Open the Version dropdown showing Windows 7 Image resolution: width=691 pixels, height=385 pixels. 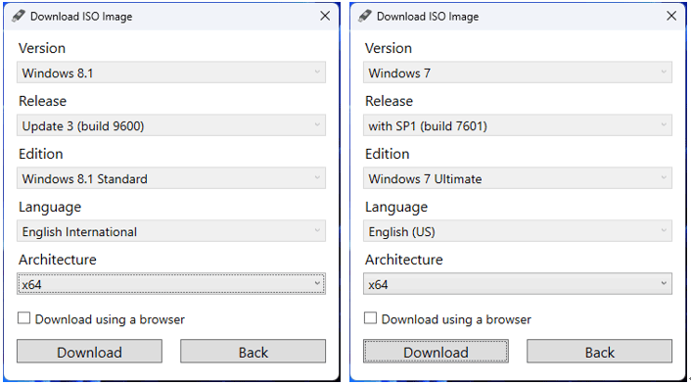tap(518, 72)
